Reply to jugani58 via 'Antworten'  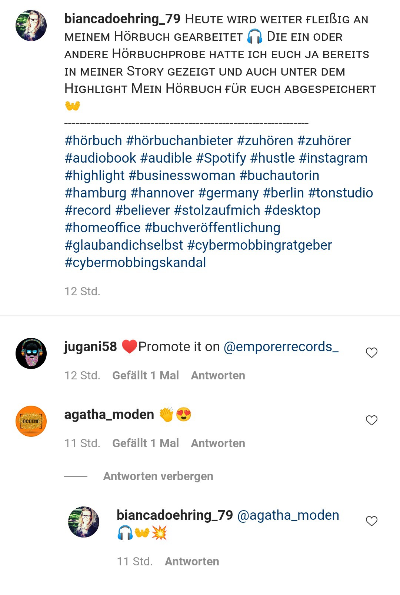point(218,375)
